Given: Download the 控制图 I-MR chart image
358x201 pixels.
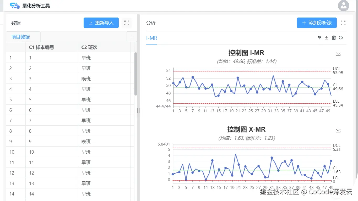Looking at the screenshot, I should [x=338, y=53].
